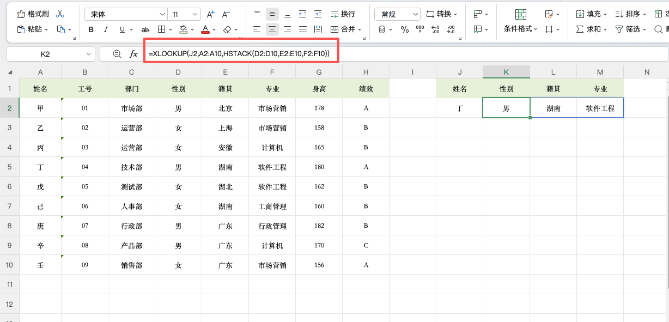Toggle vertical middle alignment
This screenshot has width=669, height=322.
coord(272,14)
